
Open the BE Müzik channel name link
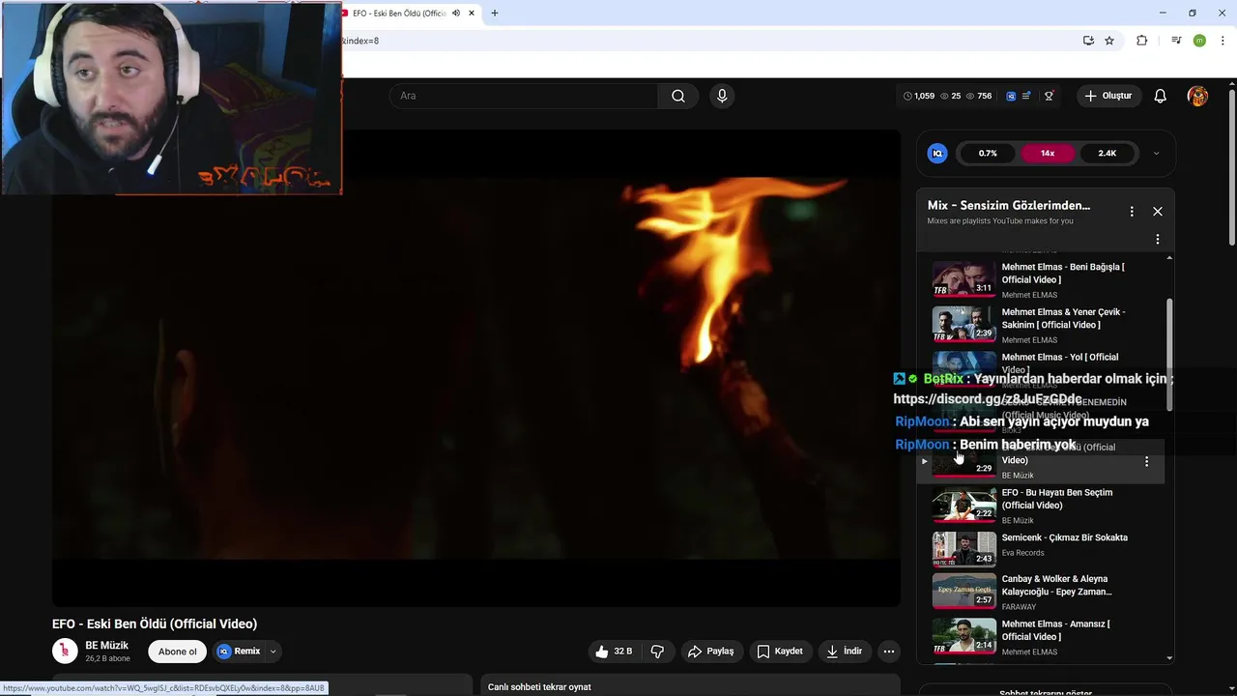(106, 646)
